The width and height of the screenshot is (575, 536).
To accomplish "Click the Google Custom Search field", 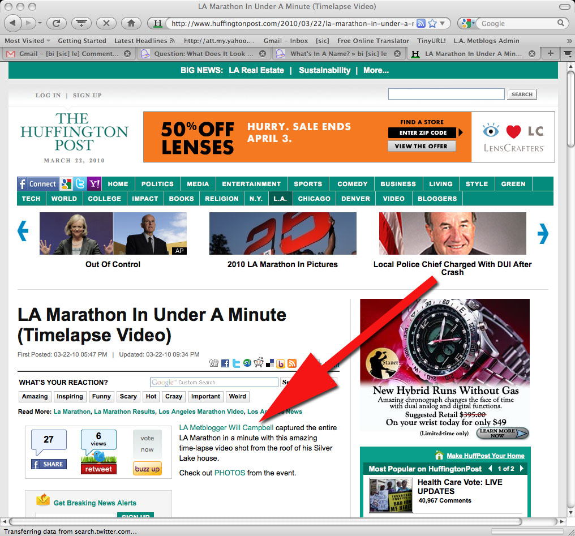I will [x=214, y=383].
